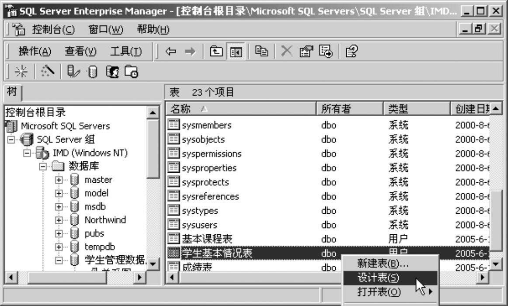The width and height of the screenshot is (508, 306).
Task: Click the Help question mark toolbar icon
Action: (x=351, y=51)
